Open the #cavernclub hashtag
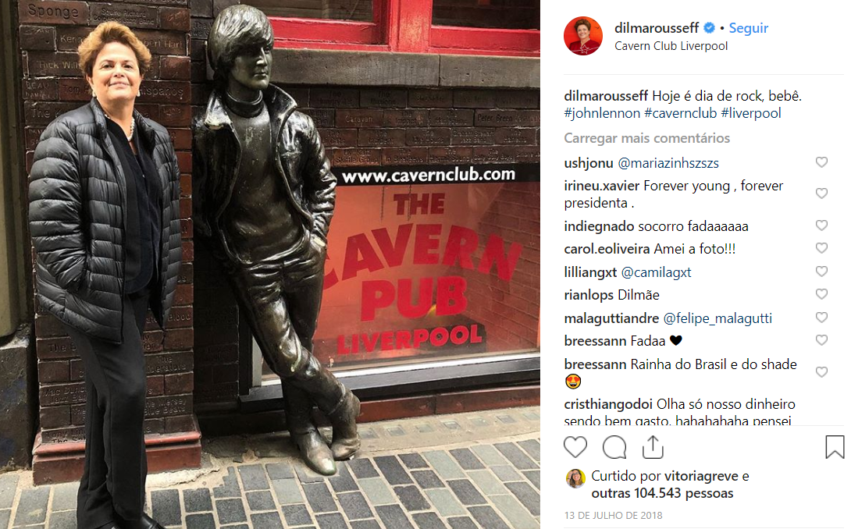The image size is (851, 529). pos(681,113)
